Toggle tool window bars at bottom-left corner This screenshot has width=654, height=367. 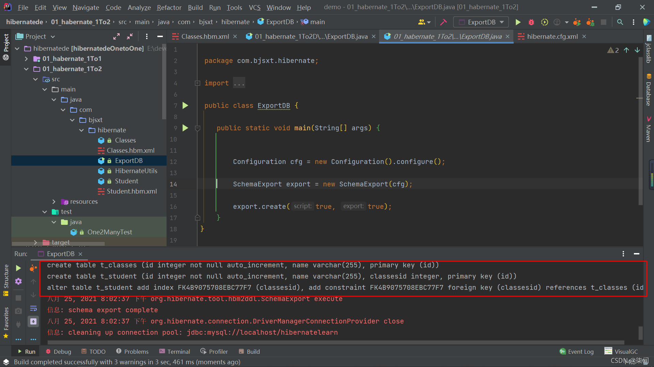point(6,362)
